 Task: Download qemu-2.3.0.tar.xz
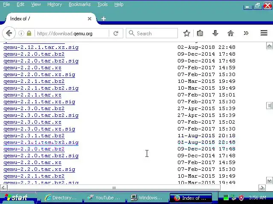coord(32,122)
